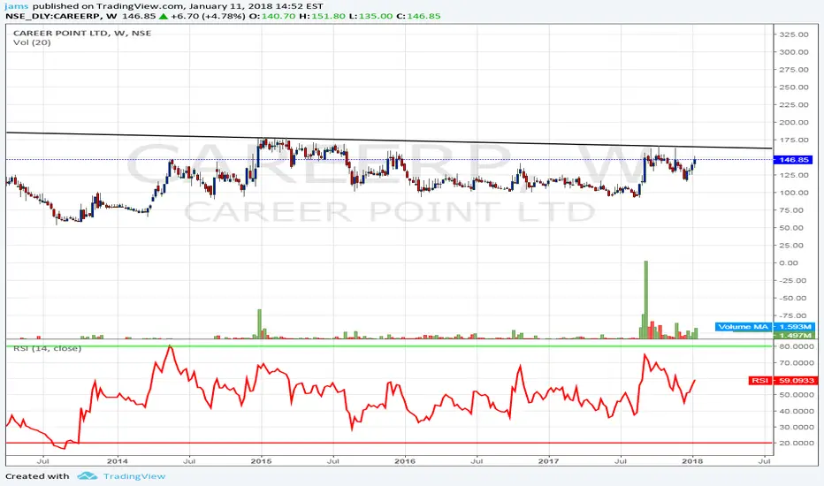Click the RSI 59.0933 value label
824x486 pixels.
pyautogui.click(x=783, y=380)
